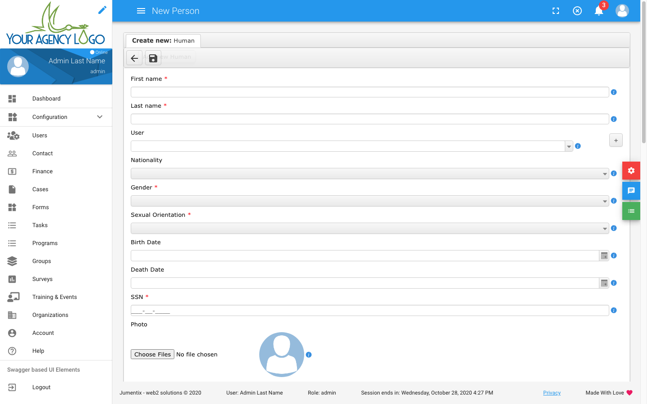This screenshot has height=404, width=647.
Task: Open user avatar menu in top bar
Action: pyautogui.click(x=622, y=11)
